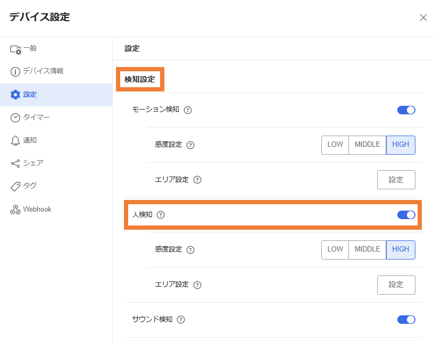
Task: Open help icon beside person 感度設定
Action: coord(190,249)
